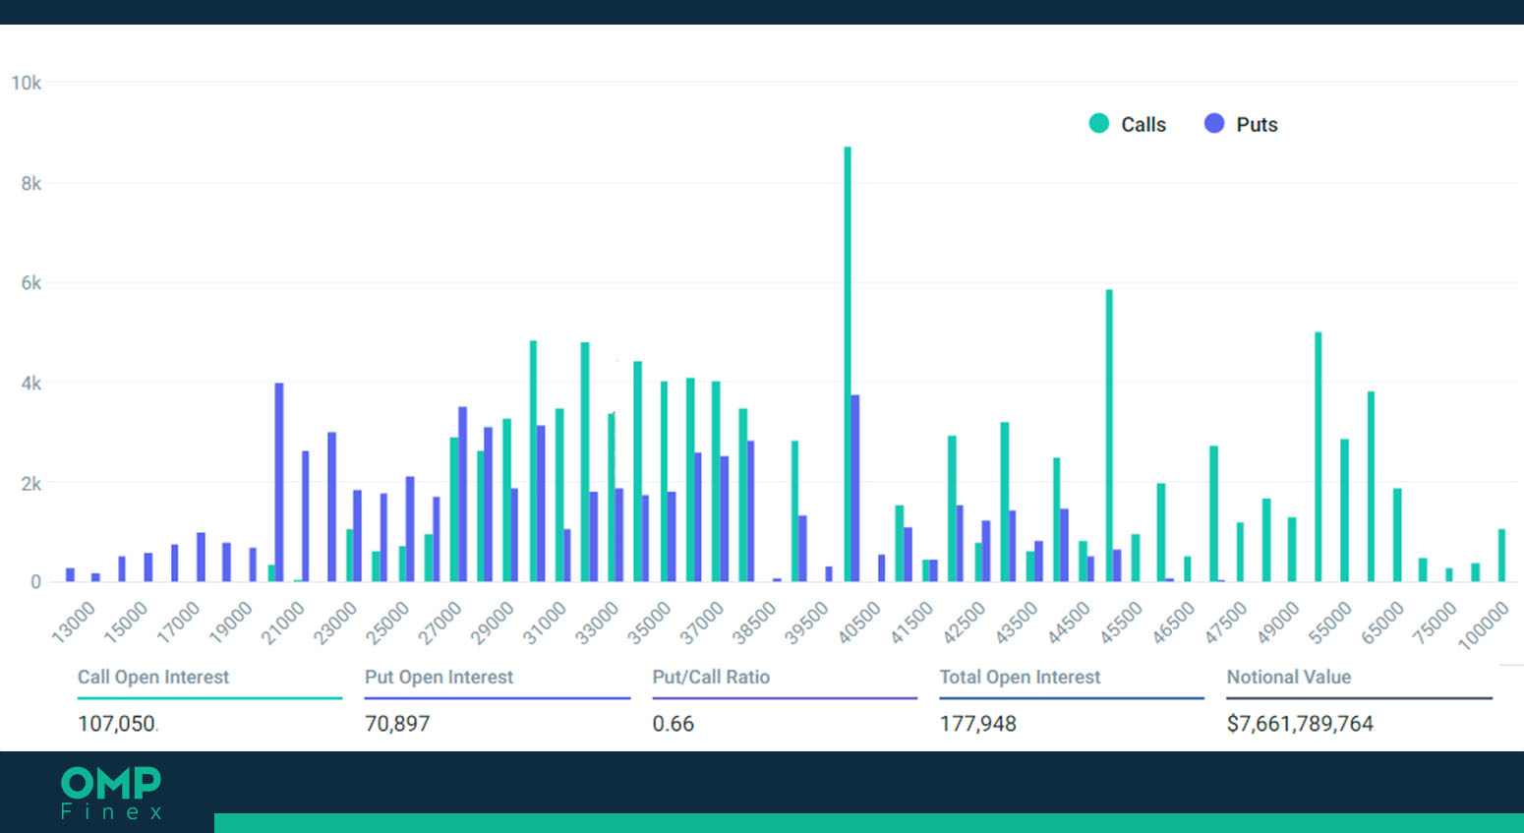Select the Total Open Interest label

1020,677
